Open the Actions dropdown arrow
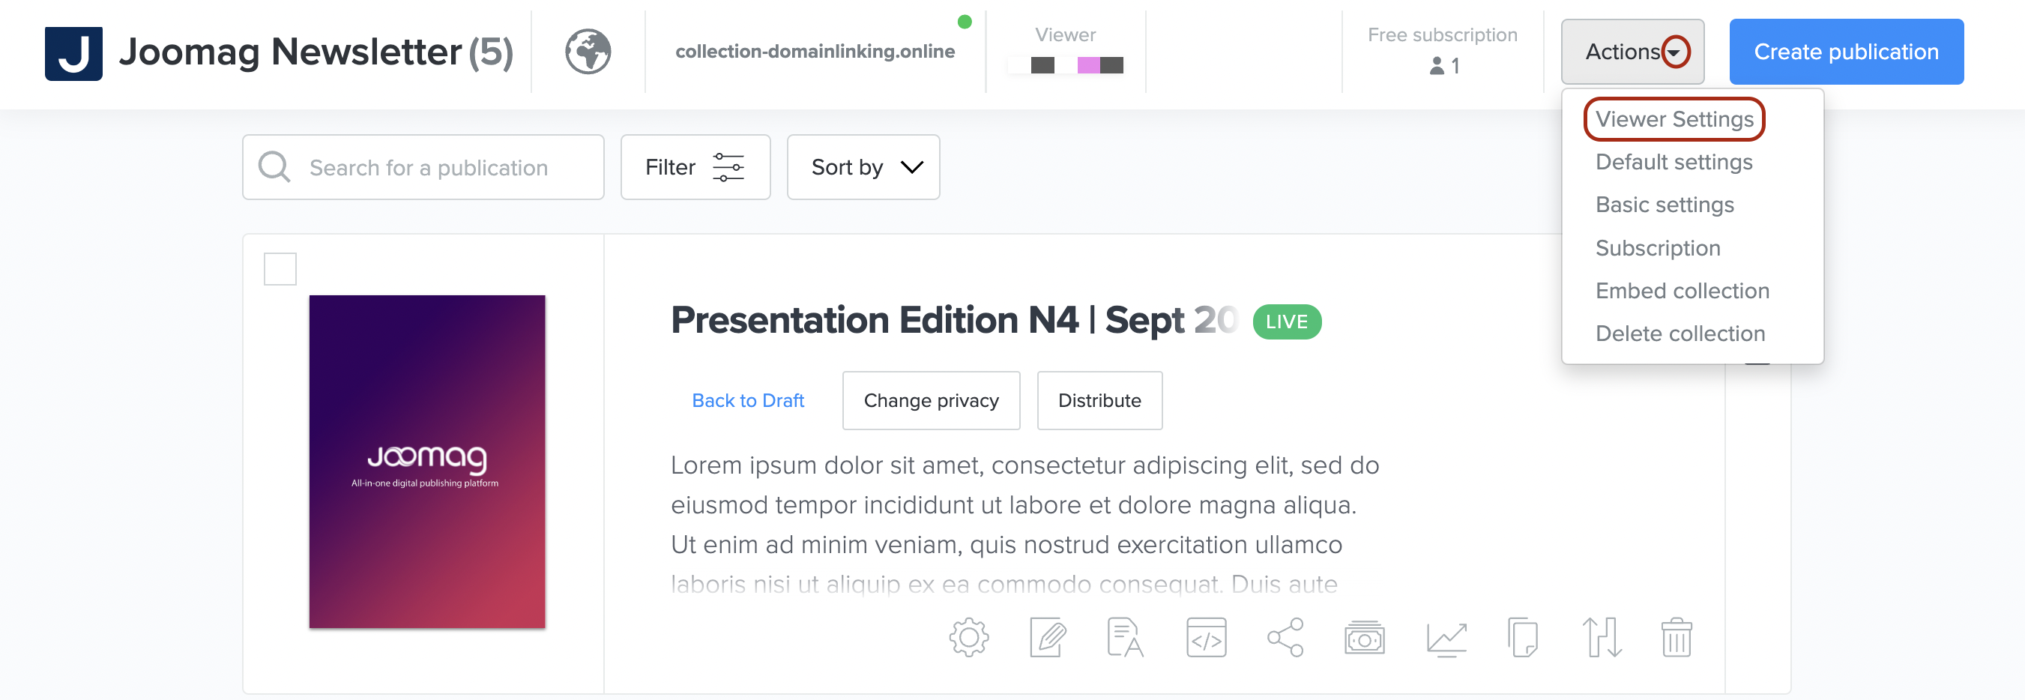Screen dimensions: 2025x700 pos(1674,52)
